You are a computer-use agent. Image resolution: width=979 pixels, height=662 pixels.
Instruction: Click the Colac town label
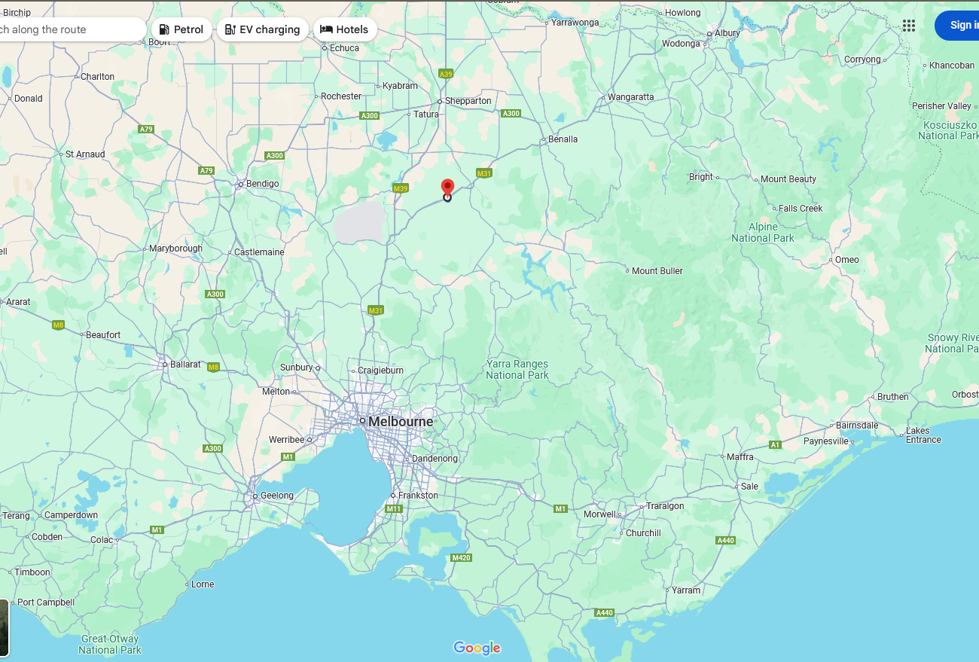pyautogui.click(x=102, y=540)
